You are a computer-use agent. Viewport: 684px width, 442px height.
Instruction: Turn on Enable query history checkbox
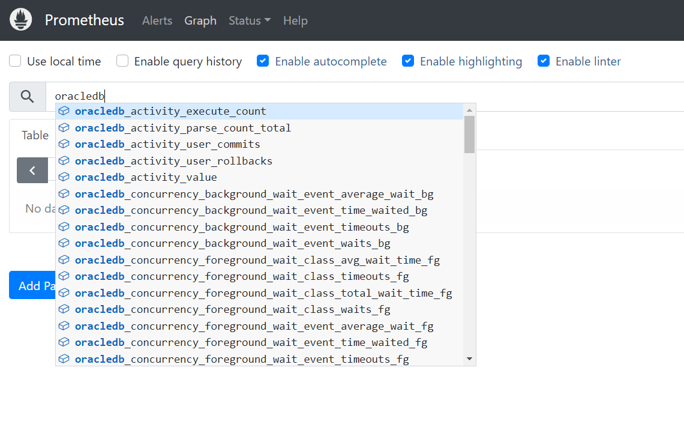pos(122,61)
